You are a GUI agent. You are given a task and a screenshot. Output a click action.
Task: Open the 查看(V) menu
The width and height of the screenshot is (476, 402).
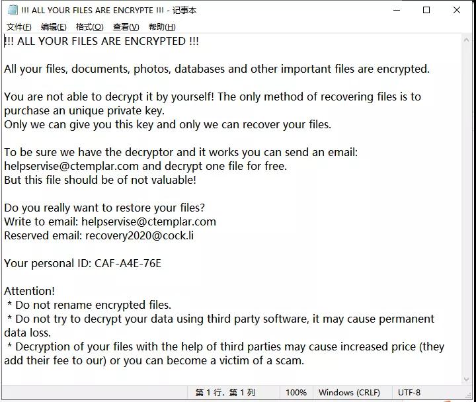click(126, 27)
